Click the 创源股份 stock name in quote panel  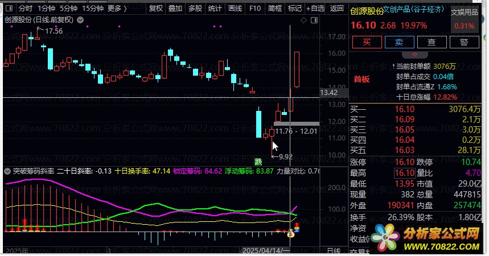point(367,11)
